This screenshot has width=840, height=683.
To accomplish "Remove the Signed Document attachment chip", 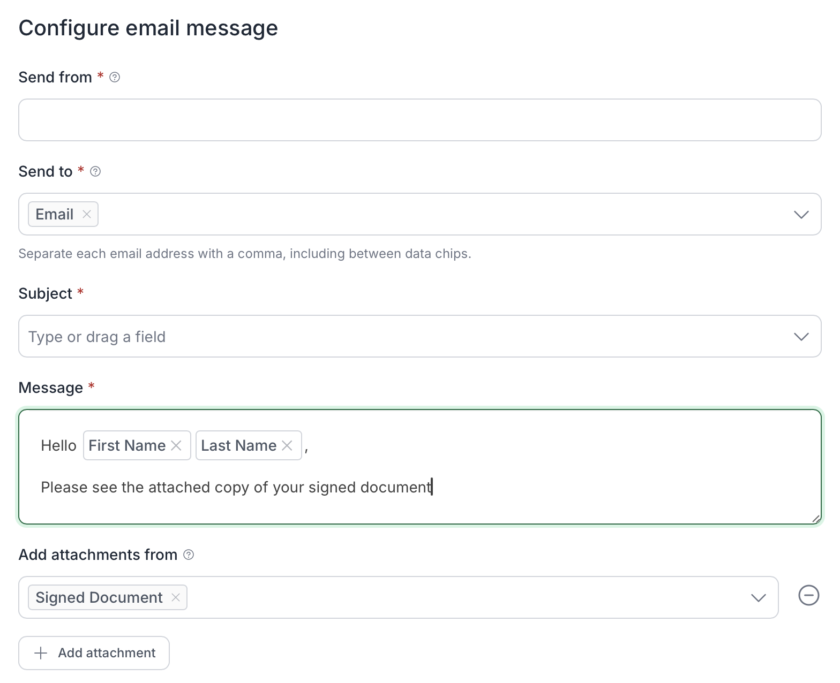I will point(176,597).
